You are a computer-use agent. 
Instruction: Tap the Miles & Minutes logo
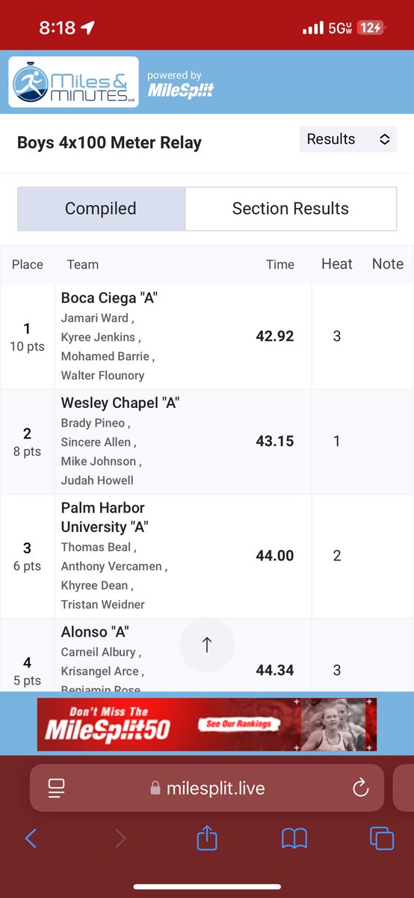[73, 82]
